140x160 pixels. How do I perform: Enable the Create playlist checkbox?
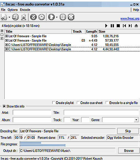click(54, 103)
